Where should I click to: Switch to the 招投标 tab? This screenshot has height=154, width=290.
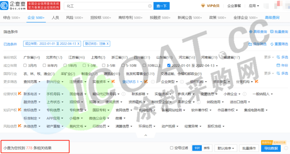[101, 18]
